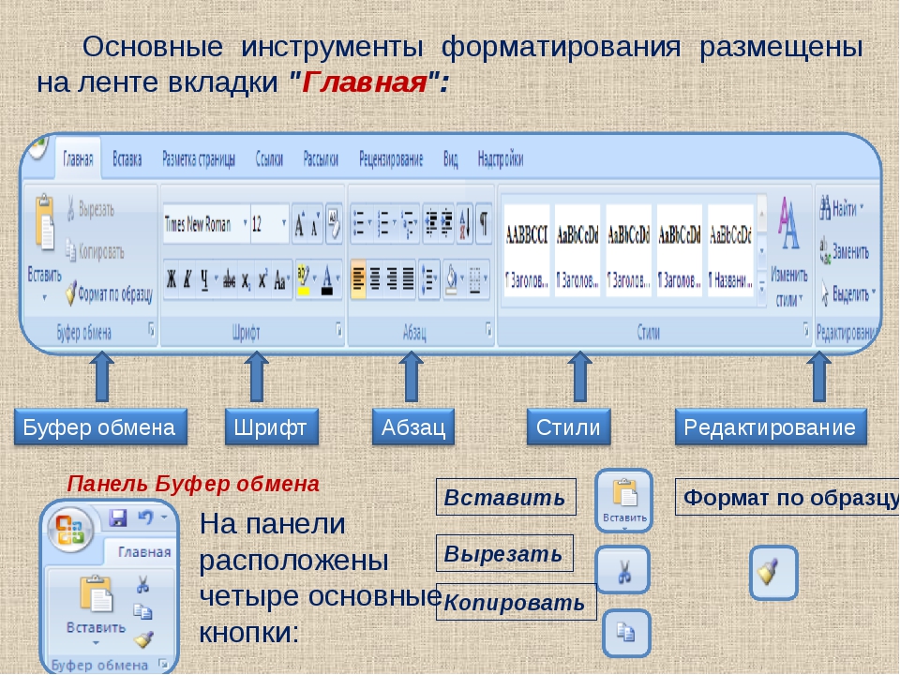Click the Заменить button

coord(845,251)
